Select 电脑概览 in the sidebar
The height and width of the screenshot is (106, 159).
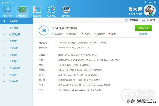(16, 21)
